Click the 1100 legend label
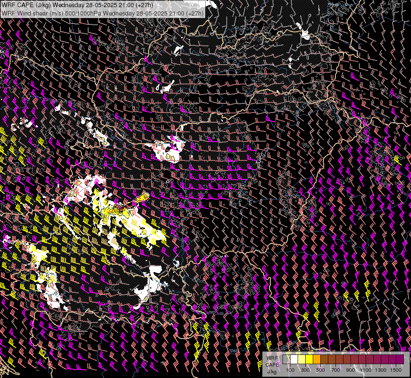Viewport: 411px width, 378px height. tap(365, 370)
